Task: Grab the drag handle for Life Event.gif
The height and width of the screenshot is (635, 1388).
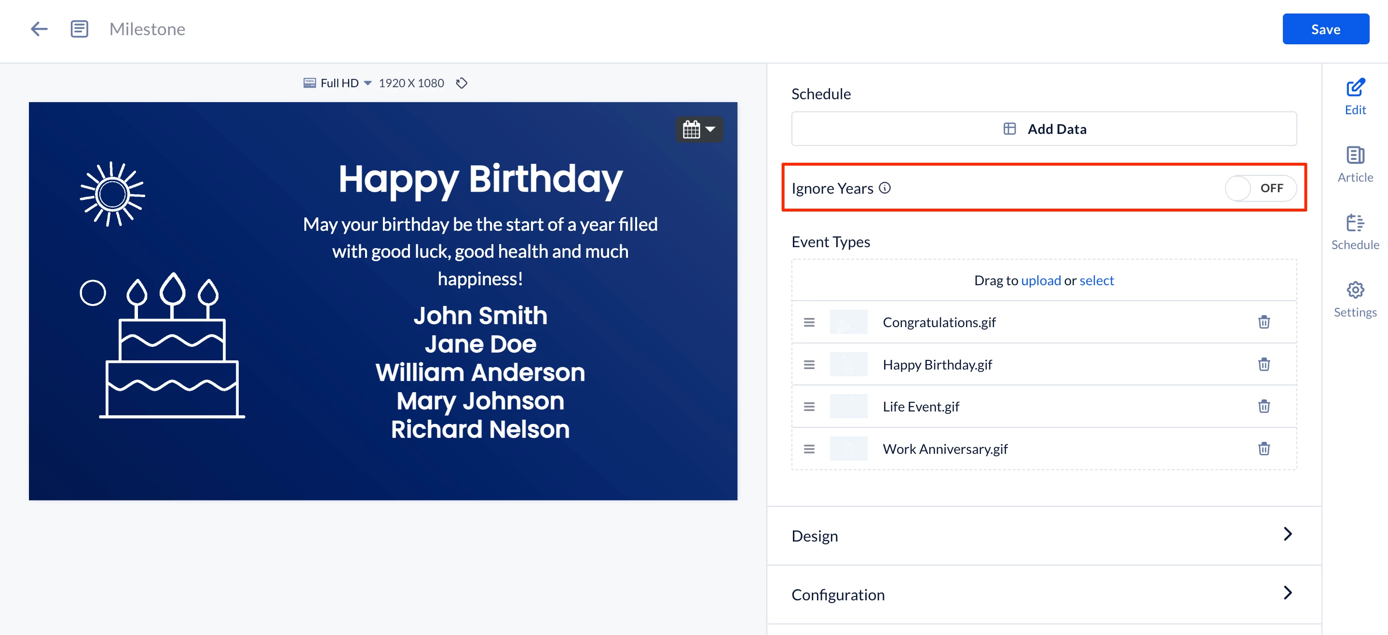Action: tap(809, 407)
